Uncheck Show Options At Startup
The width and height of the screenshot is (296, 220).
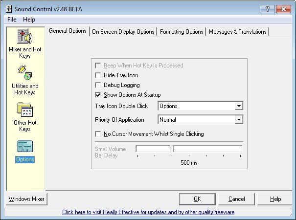pyautogui.click(x=98, y=95)
